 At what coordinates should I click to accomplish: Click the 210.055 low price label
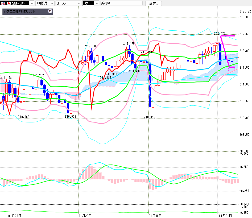click(x=149, y=117)
